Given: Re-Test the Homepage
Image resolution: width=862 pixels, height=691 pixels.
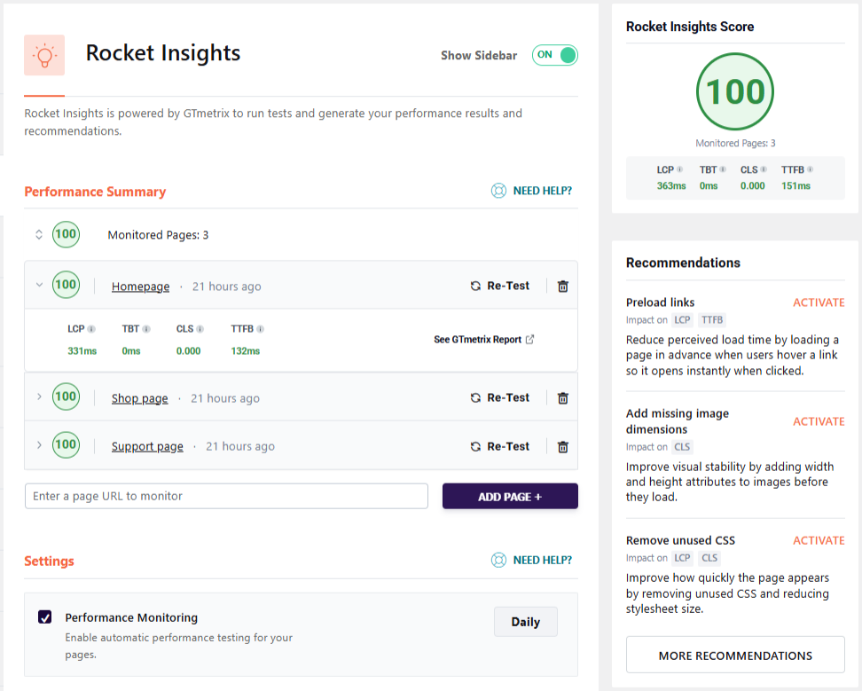Looking at the screenshot, I should pos(499,286).
